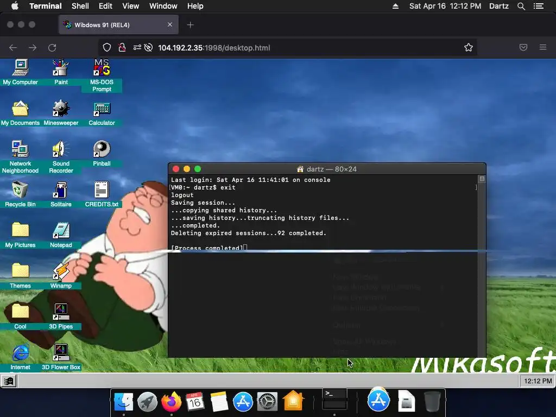
Task: Click the Pinball desktop icon
Action: click(102, 149)
